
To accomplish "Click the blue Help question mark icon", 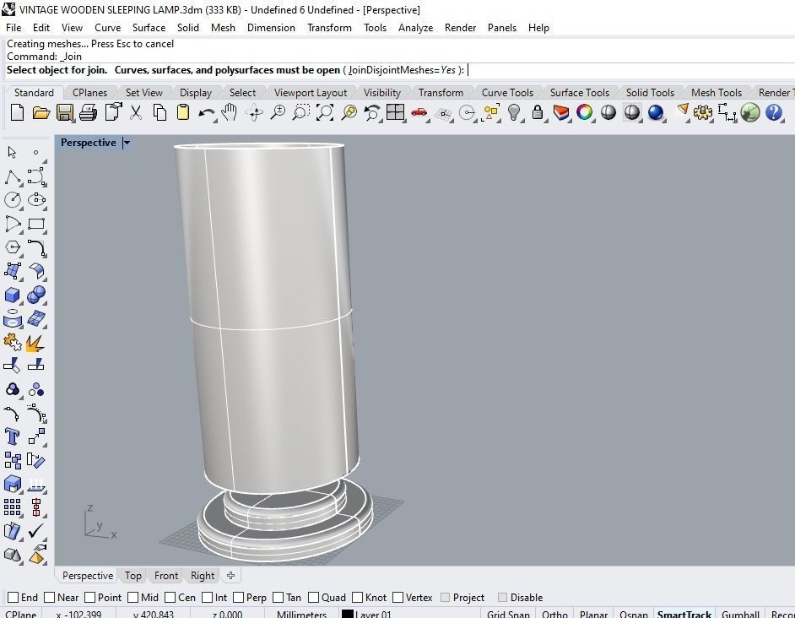I will point(774,112).
